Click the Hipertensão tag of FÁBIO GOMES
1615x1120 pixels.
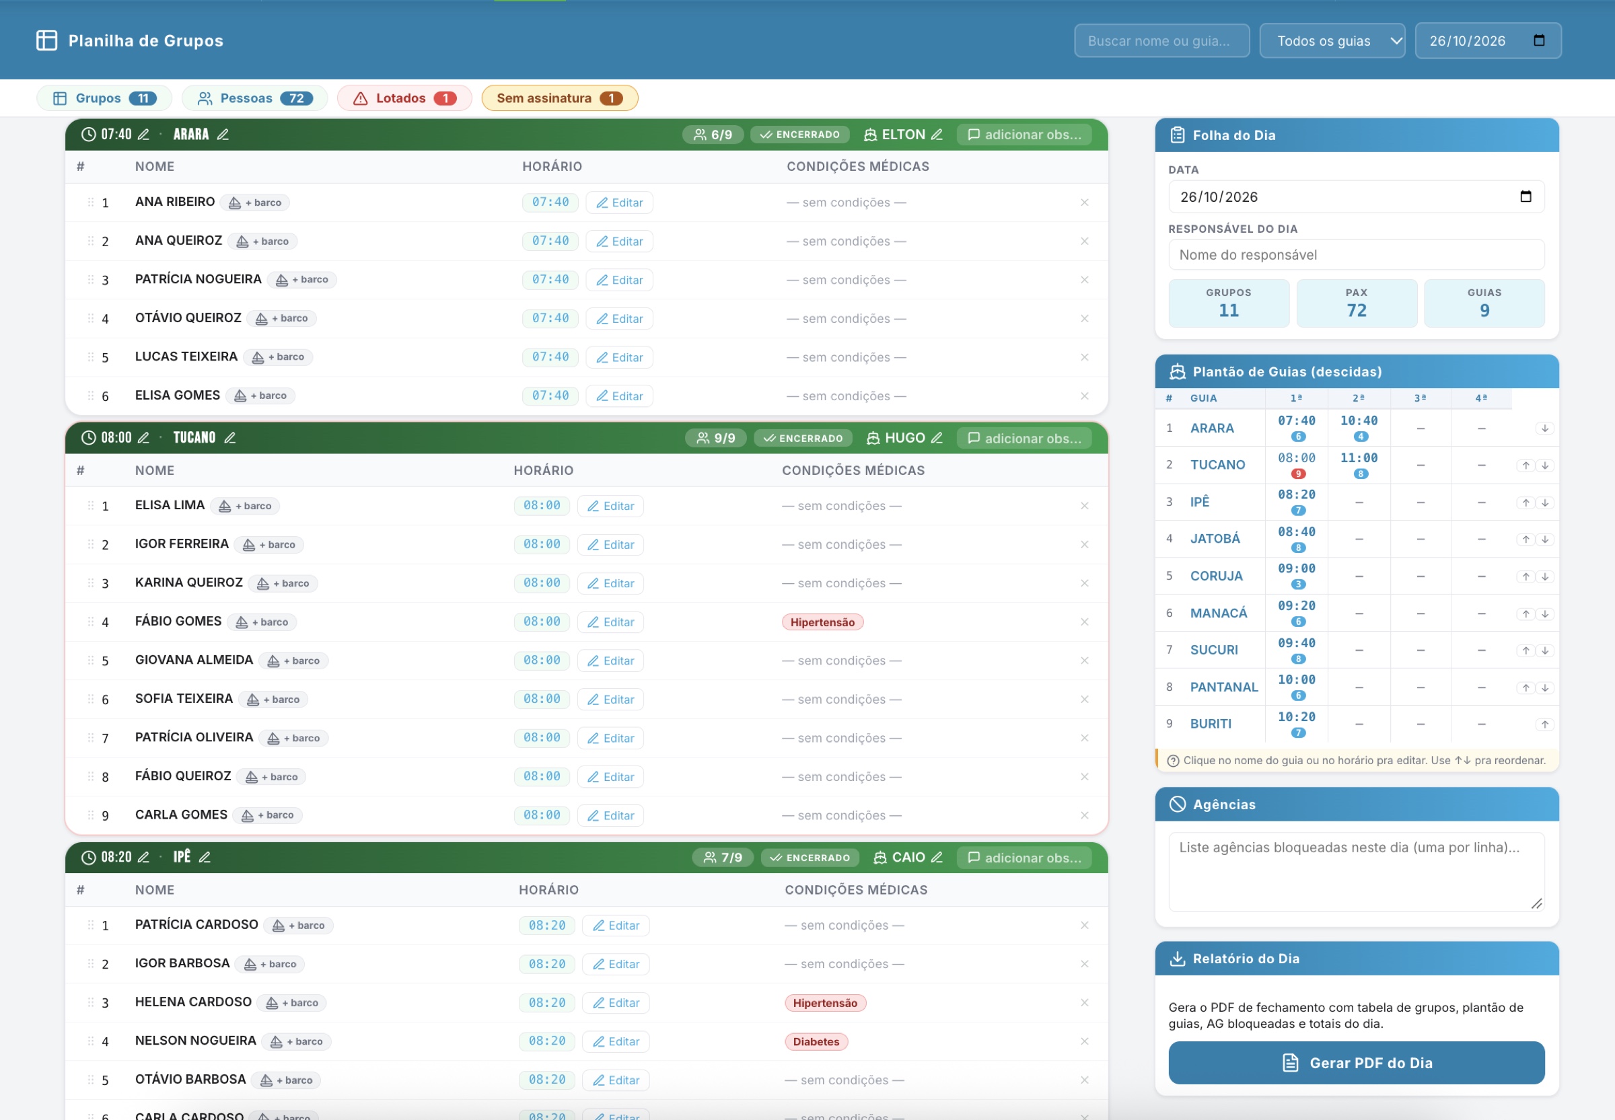click(822, 622)
